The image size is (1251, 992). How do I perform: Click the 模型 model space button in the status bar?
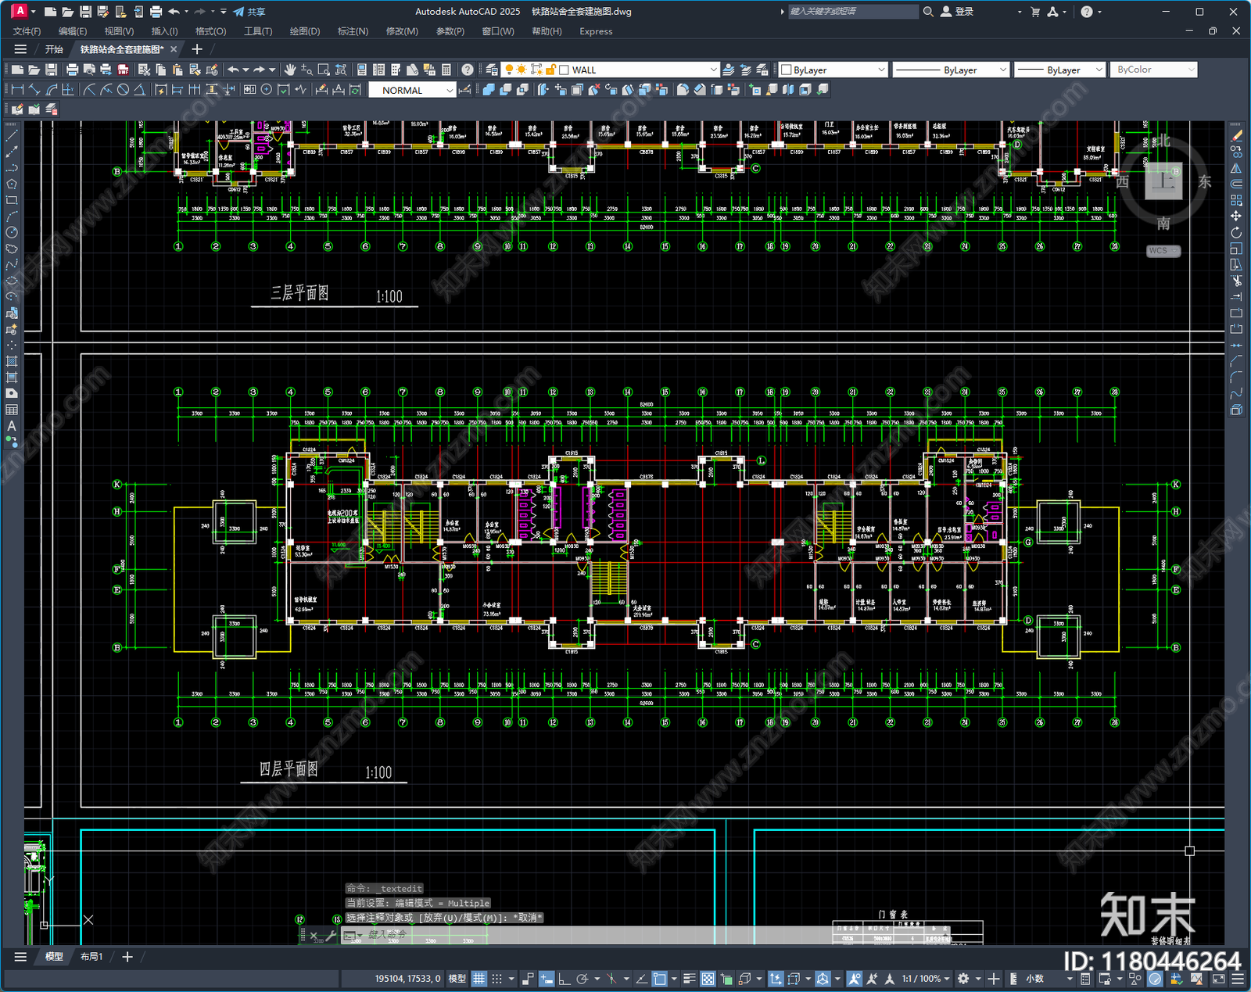click(457, 979)
